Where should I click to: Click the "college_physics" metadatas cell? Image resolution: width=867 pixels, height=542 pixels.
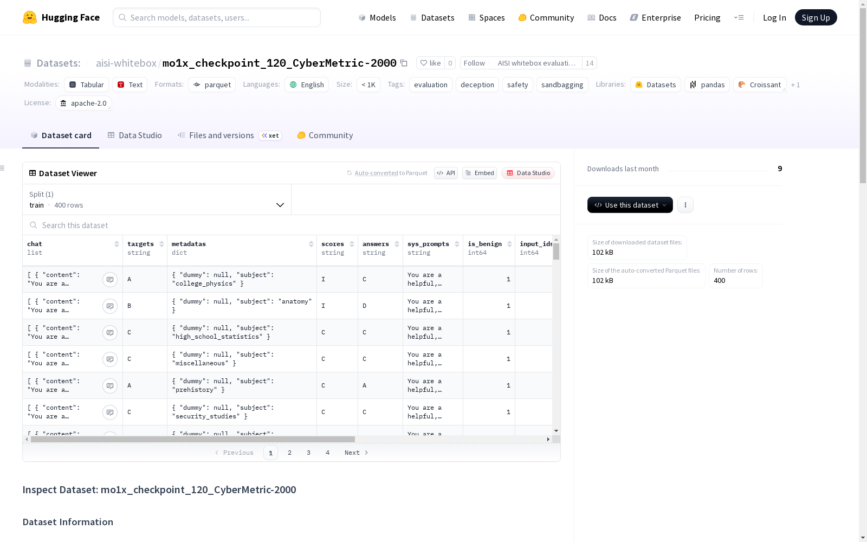click(242, 279)
